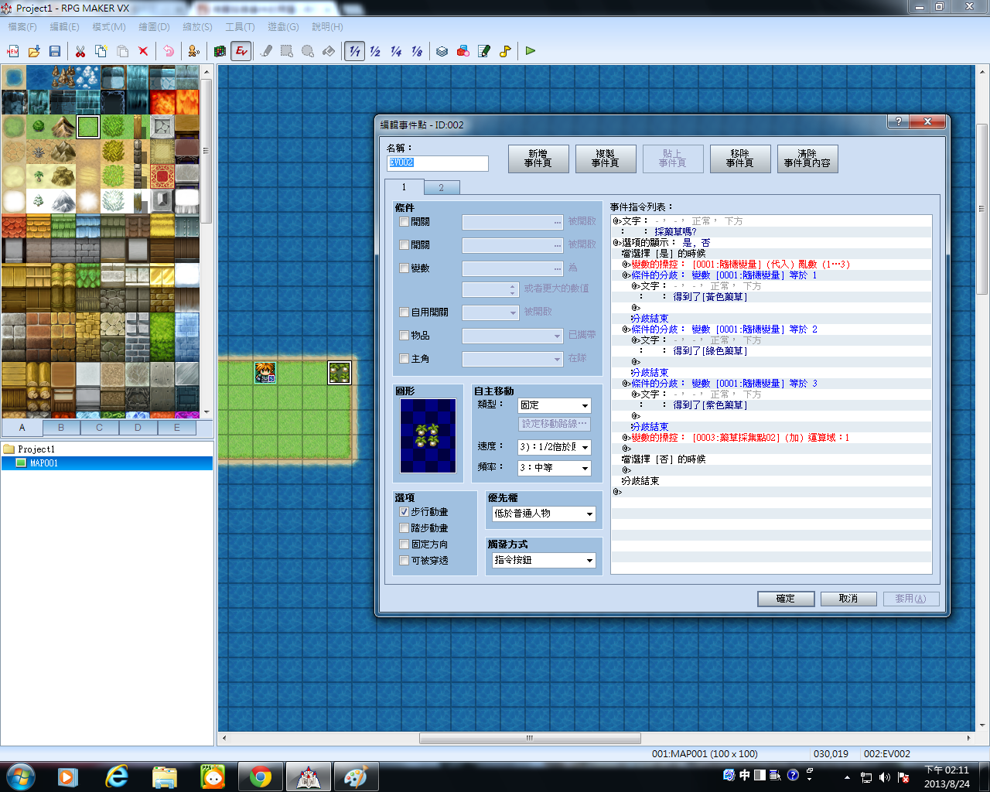Enable the first 開關 condition checkbox
Image resolution: width=990 pixels, height=792 pixels.
coord(404,222)
